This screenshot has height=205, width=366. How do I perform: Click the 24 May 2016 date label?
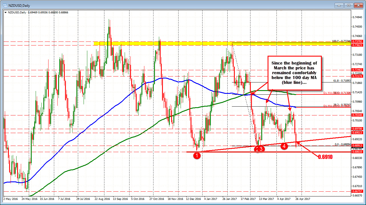(x=29, y=199)
